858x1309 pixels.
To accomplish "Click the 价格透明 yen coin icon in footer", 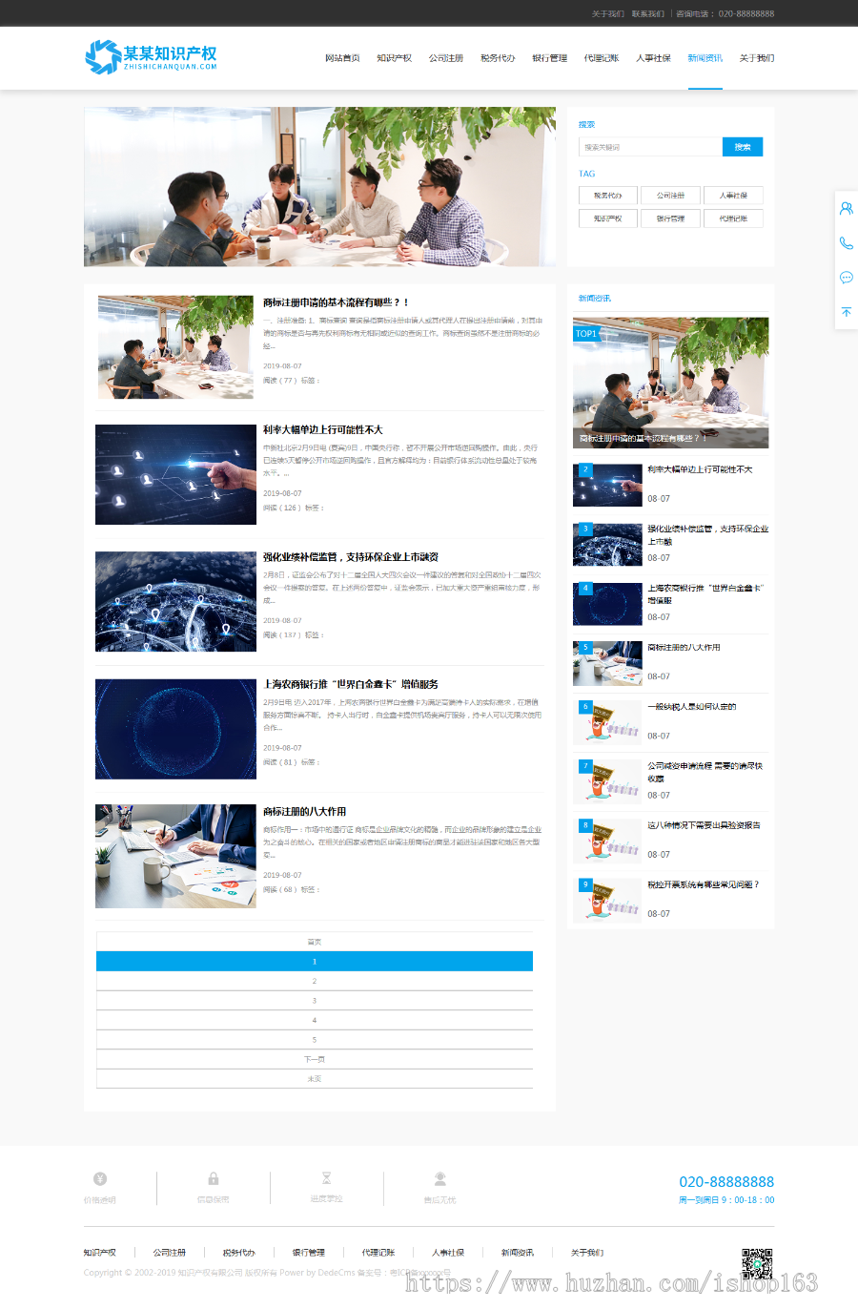I will coord(100,1178).
